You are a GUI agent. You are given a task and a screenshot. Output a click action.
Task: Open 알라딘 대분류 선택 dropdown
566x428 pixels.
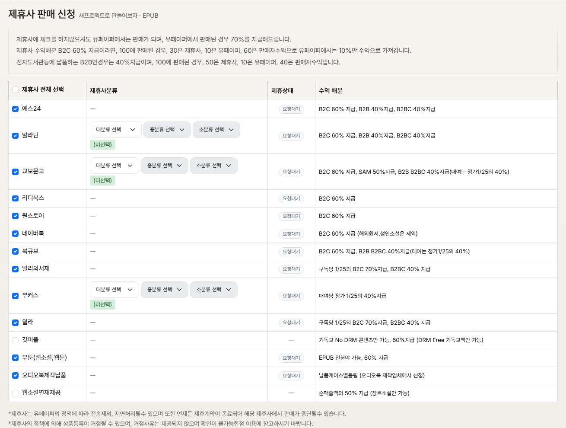click(116, 130)
